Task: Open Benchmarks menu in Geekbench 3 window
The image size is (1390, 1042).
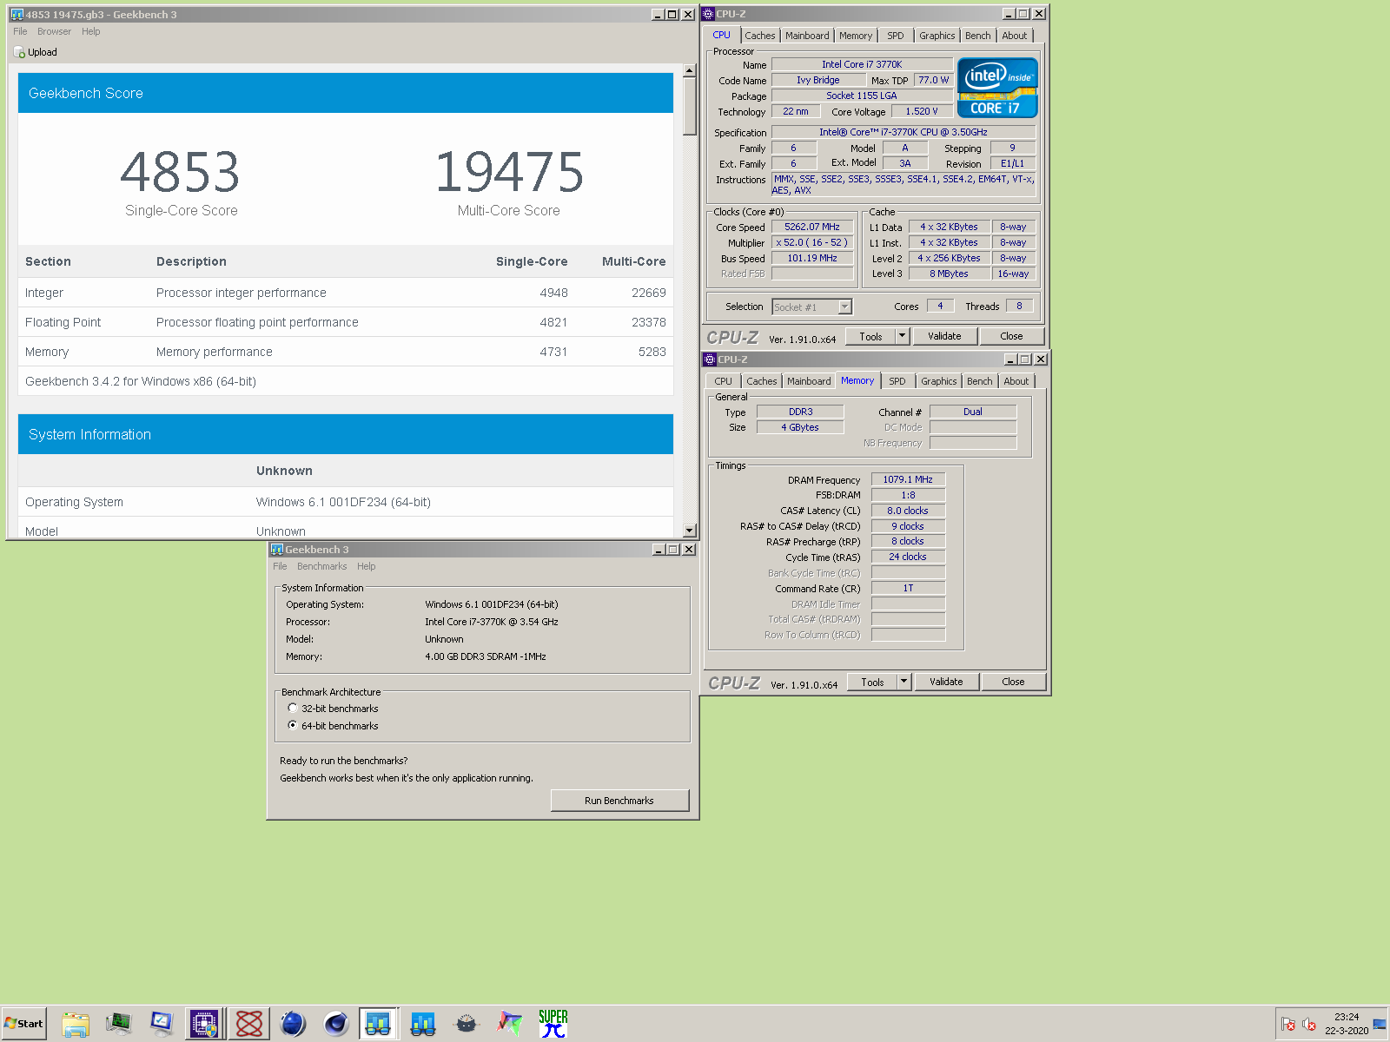Action: pos(321,566)
